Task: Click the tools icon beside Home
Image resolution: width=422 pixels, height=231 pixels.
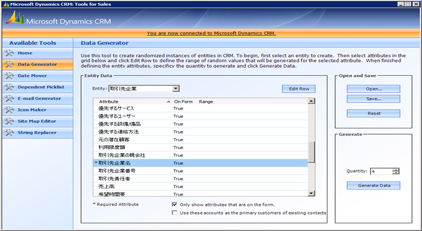Action: pyautogui.click(x=9, y=53)
